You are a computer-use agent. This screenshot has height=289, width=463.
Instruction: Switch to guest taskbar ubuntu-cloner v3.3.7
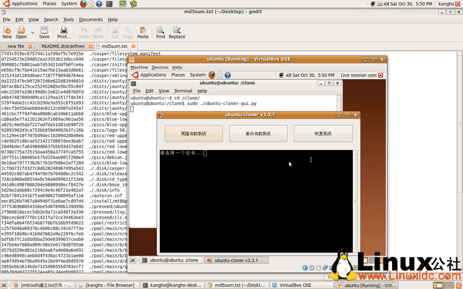click(236, 261)
